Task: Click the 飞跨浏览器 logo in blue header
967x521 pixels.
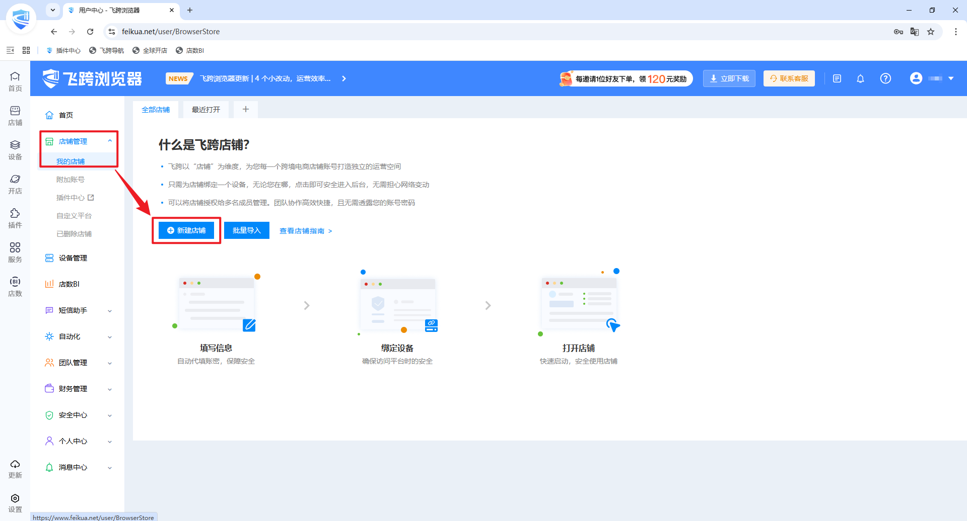Action: click(92, 78)
